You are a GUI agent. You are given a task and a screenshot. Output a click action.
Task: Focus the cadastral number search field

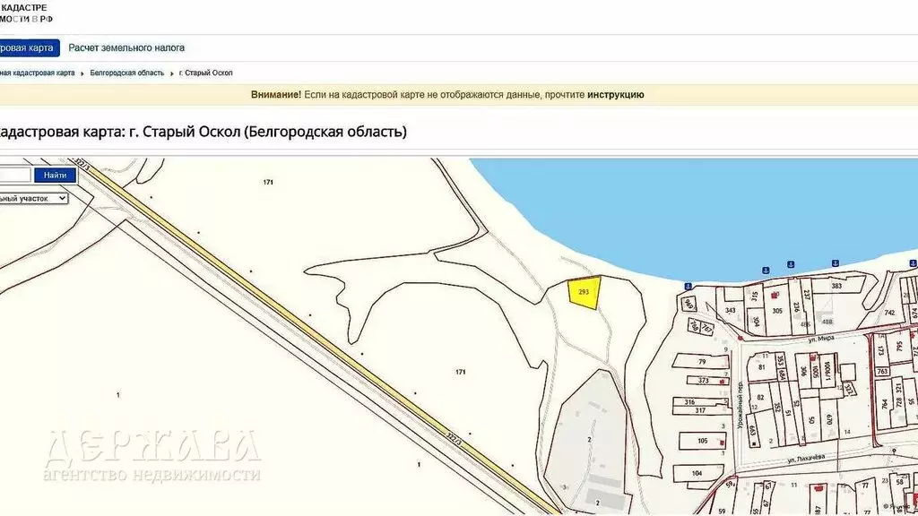(x=14, y=175)
